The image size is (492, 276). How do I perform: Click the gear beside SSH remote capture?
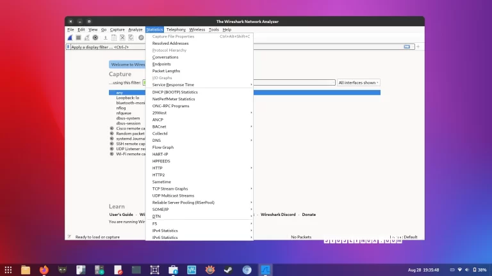[111, 143]
